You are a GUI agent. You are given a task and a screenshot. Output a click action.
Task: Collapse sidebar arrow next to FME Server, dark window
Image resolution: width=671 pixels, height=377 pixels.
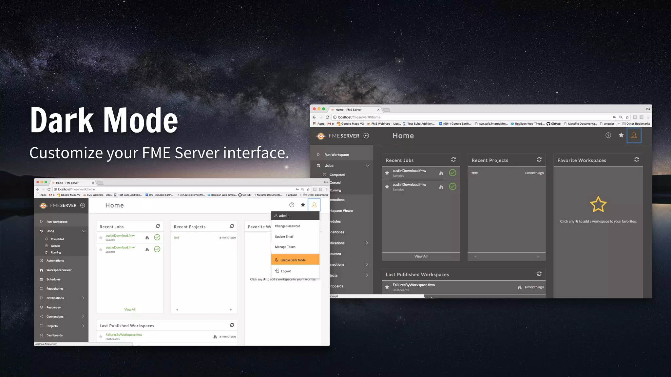366,135
